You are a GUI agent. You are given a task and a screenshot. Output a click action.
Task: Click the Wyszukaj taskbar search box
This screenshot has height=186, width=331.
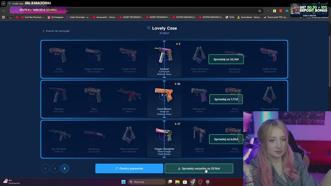coord(147,182)
